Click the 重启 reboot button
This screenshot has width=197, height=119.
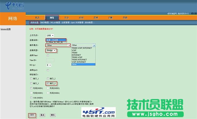pos(42,115)
